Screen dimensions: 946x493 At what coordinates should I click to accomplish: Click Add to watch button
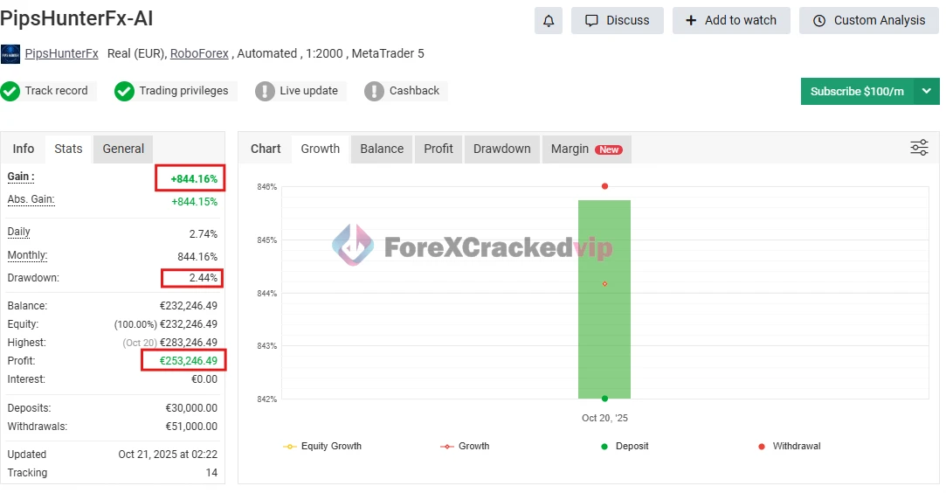point(731,20)
